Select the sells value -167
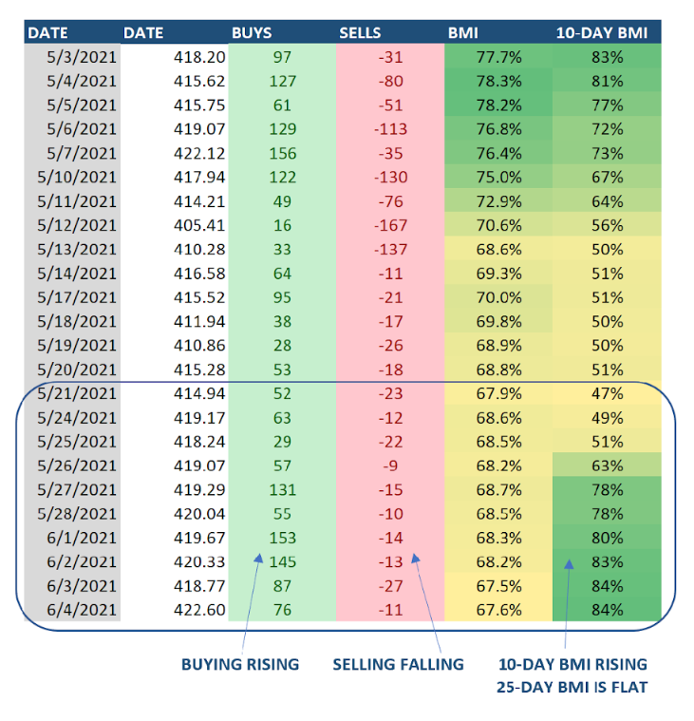The height and width of the screenshot is (721, 694). pos(390,225)
